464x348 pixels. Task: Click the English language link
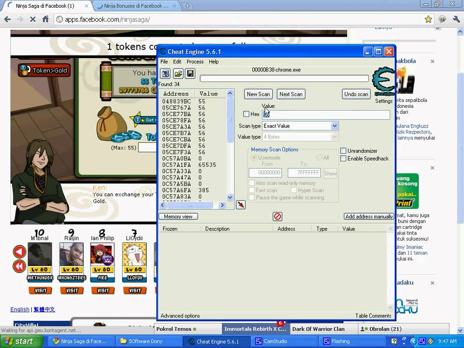coord(20,309)
